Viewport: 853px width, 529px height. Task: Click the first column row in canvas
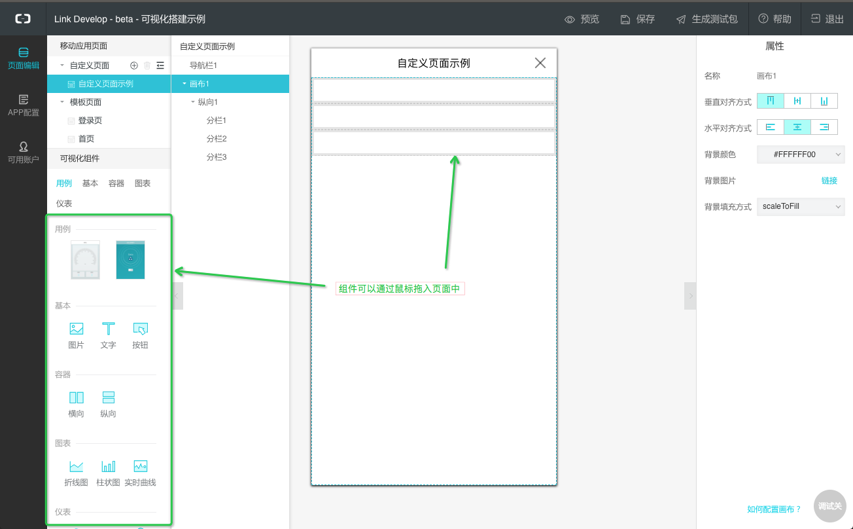pos(434,90)
